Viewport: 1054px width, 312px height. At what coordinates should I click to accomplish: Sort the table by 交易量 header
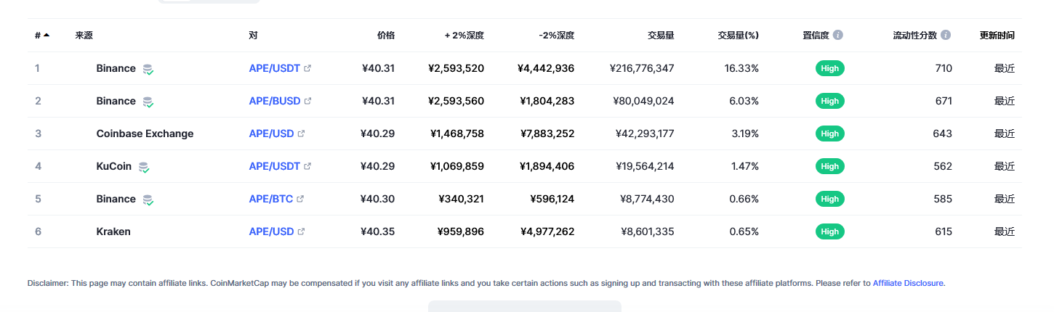pyautogui.click(x=661, y=35)
